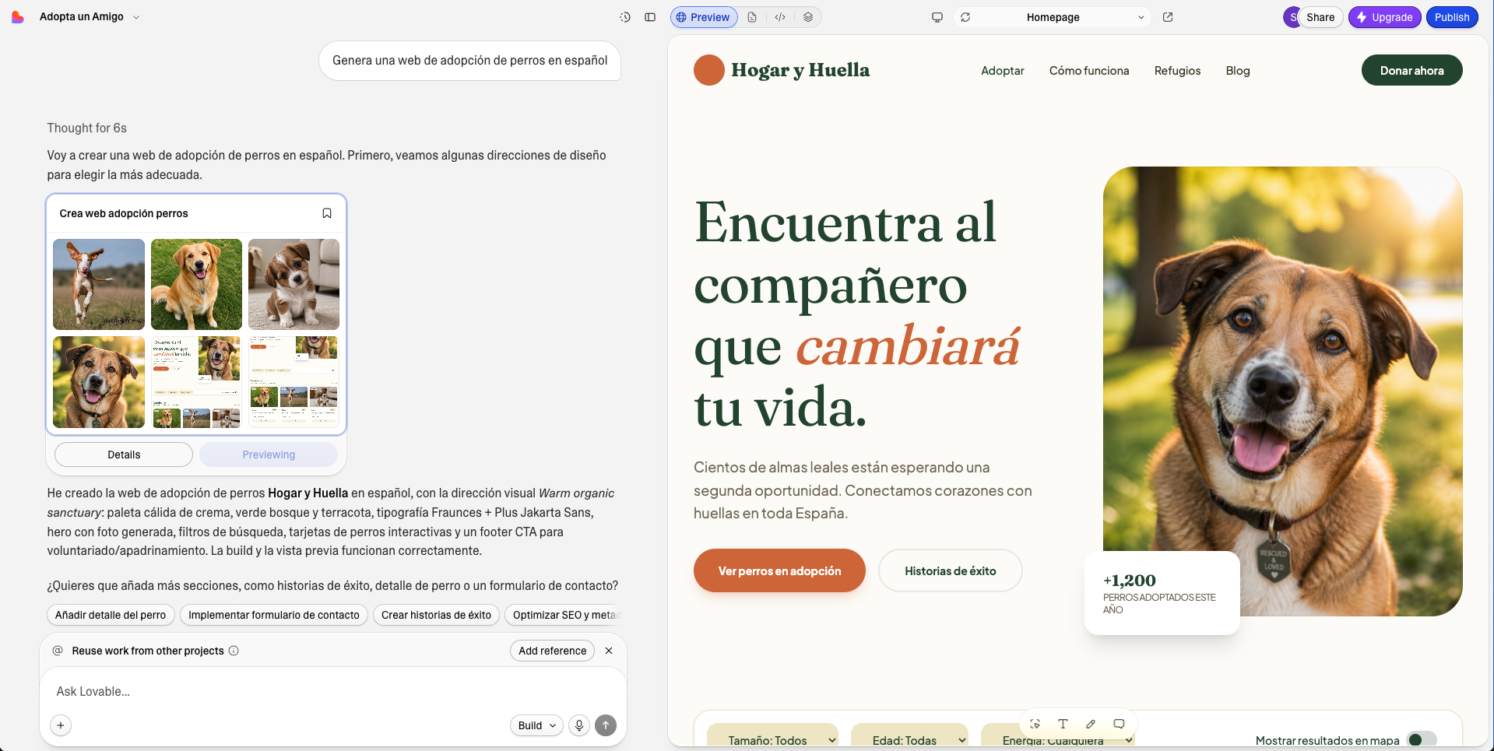Send the message with the arrow button
Screen dimensions: 1494x751
point(606,725)
